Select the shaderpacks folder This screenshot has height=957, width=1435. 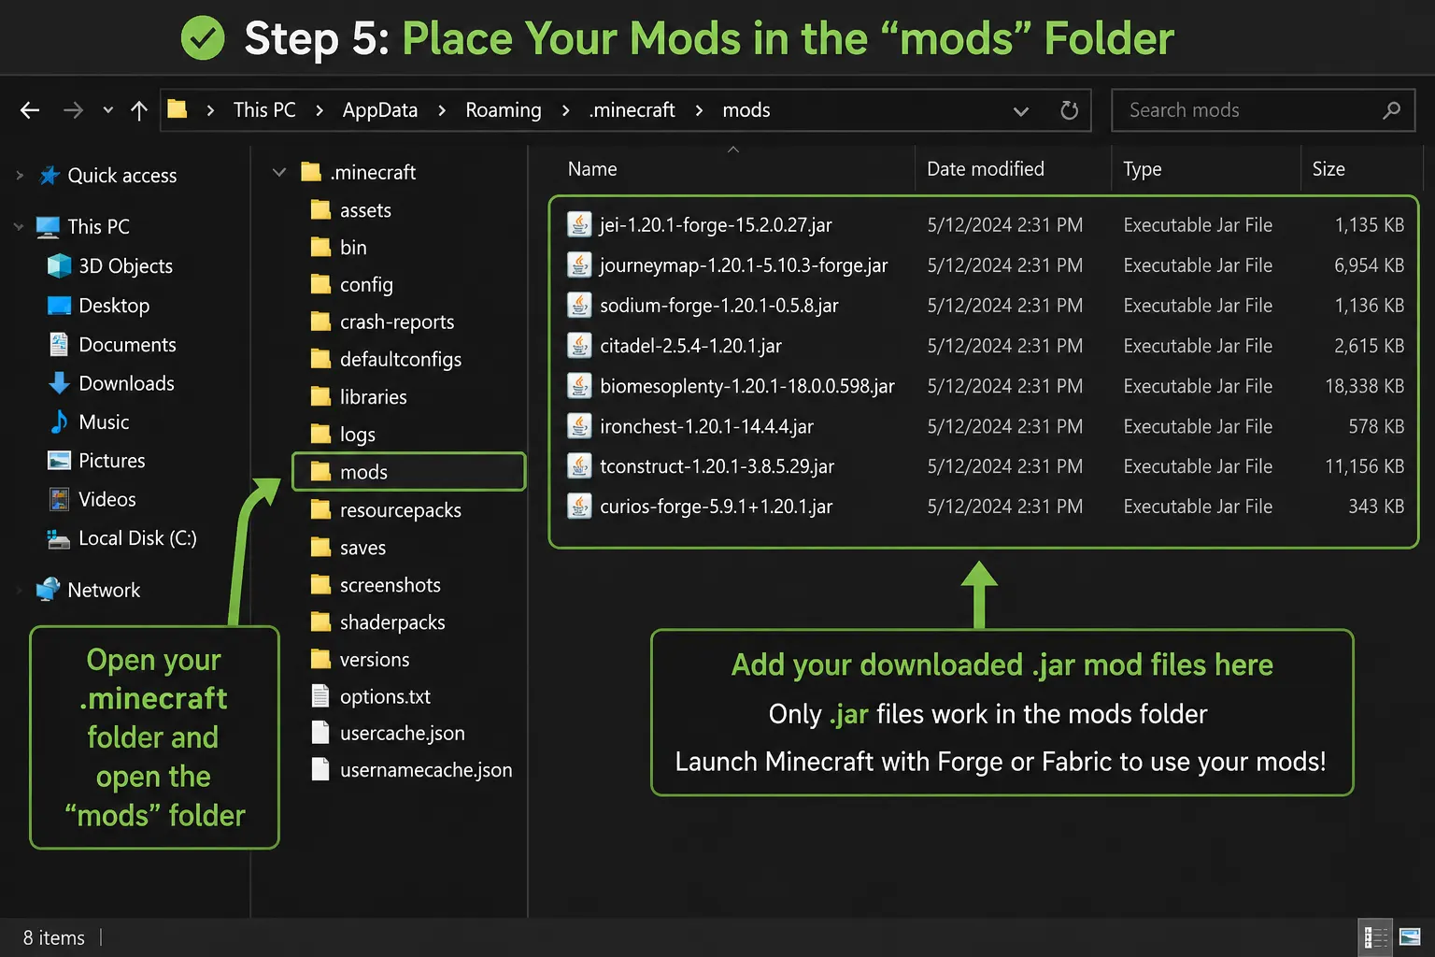377,622
